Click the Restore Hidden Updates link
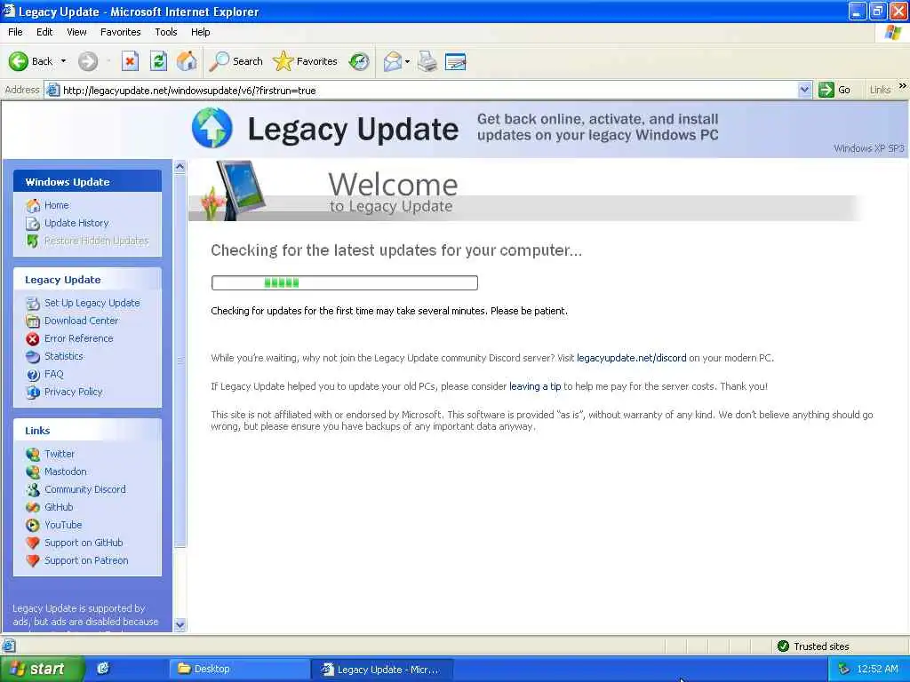Viewport: 910px width, 682px height. [x=96, y=241]
